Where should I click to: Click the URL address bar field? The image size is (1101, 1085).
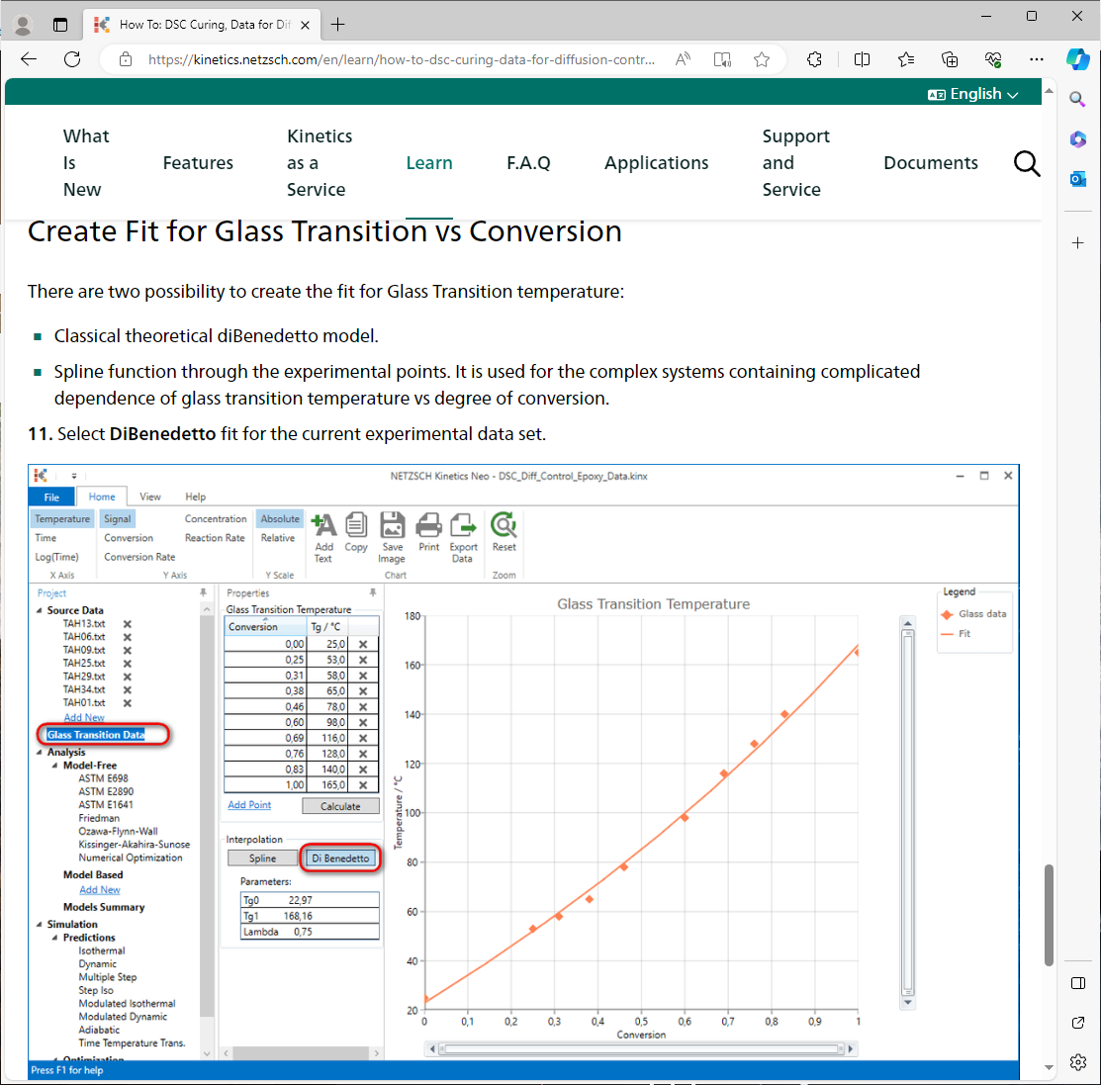(401, 59)
